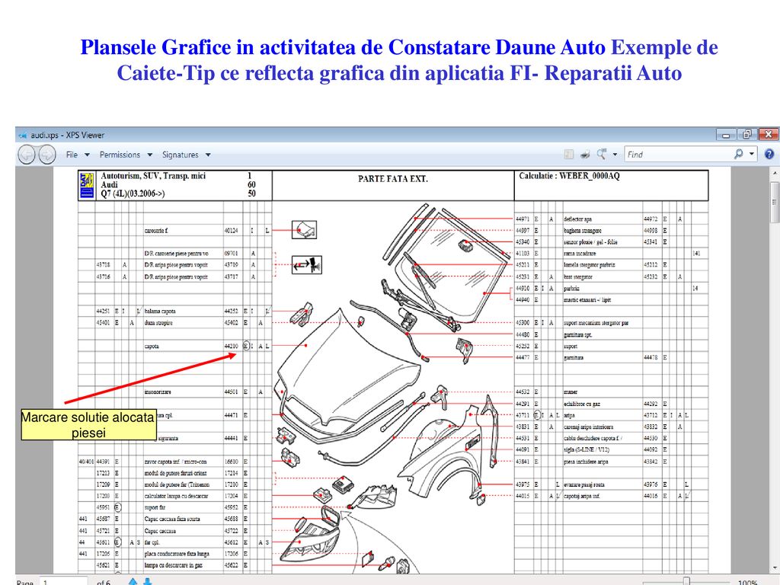Click the 'PARTE FATA EXT.' heading

point(392,179)
